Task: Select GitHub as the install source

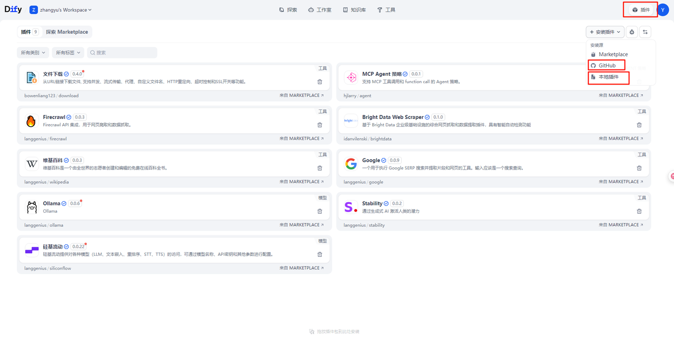Action: (x=607, y=66)
